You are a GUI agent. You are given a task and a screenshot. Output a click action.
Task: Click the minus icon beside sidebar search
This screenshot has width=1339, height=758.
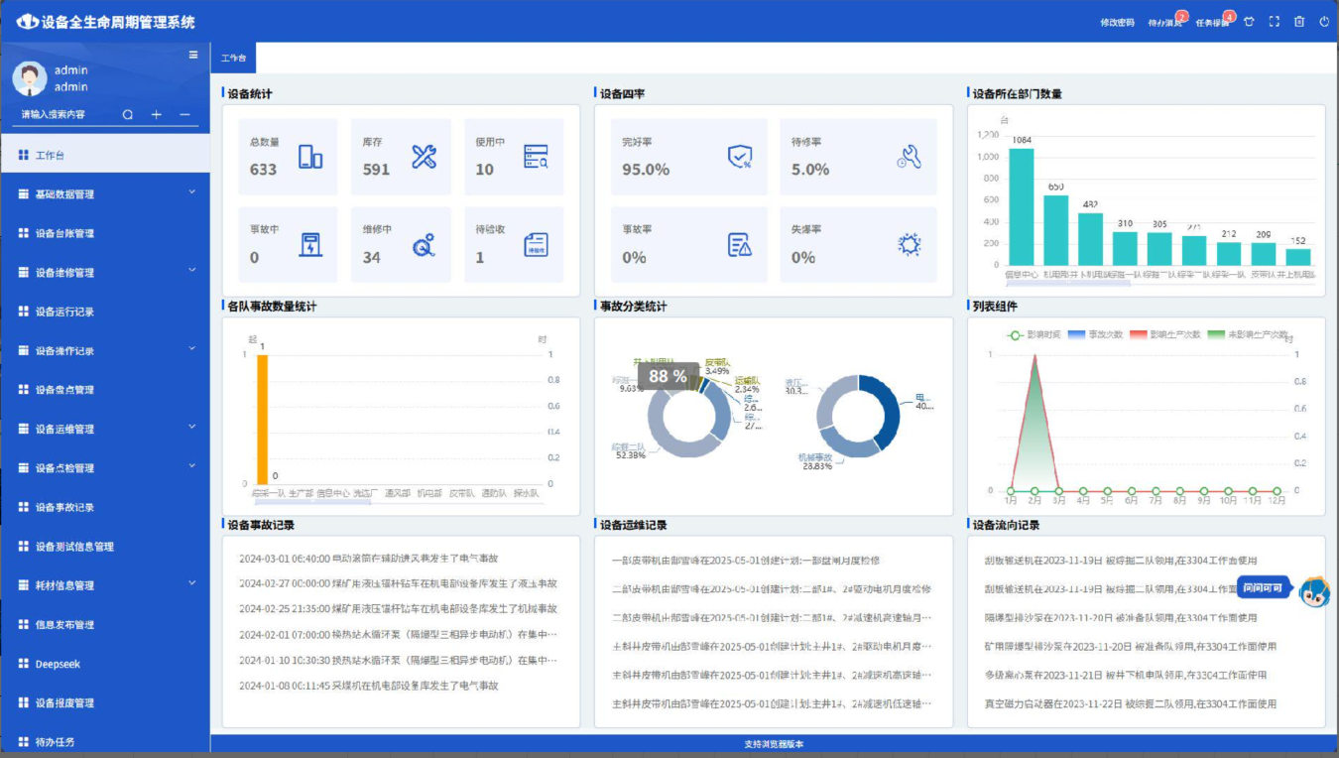point(184,115)
